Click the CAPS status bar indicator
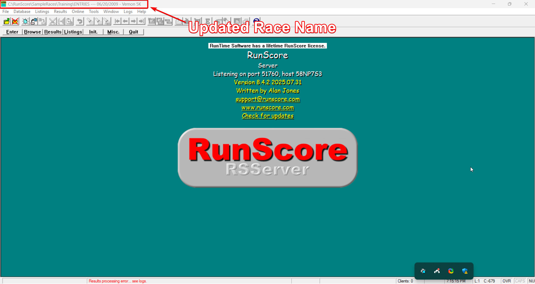Image resolution: width=535 pixels, height=284 pixels. (x=520, y=281)
